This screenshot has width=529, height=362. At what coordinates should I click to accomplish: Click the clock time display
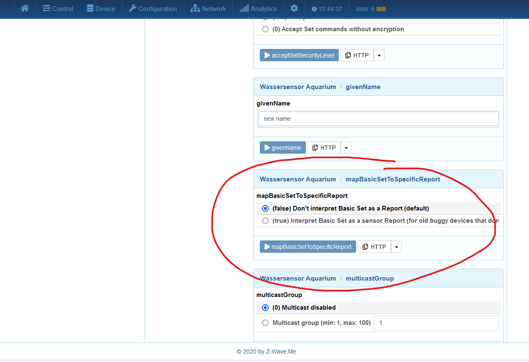[x=327, y=9]
